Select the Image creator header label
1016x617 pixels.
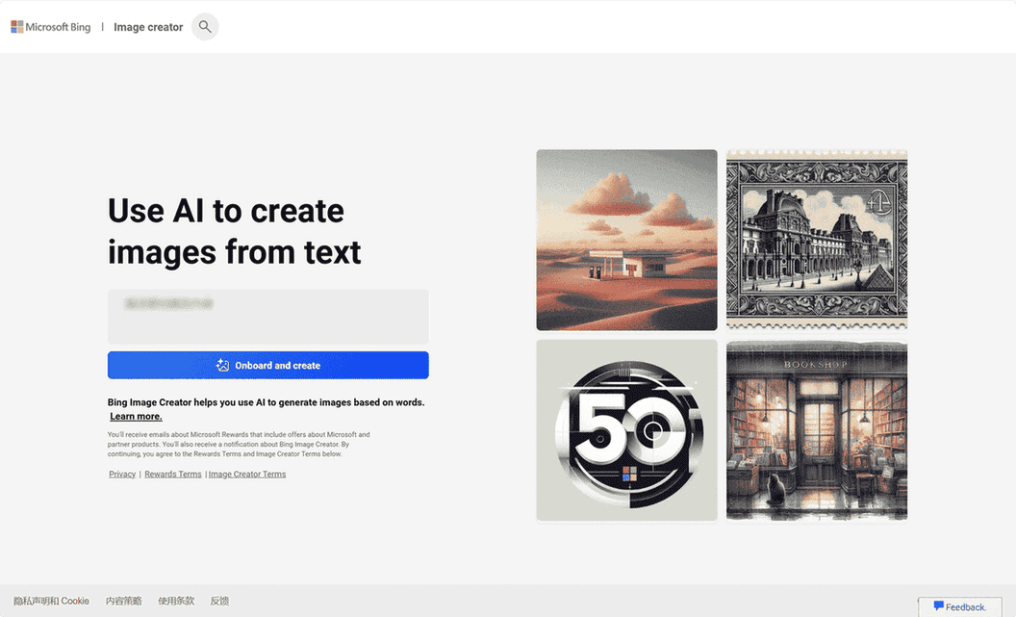pyautogui.click(x=147, y=27)
